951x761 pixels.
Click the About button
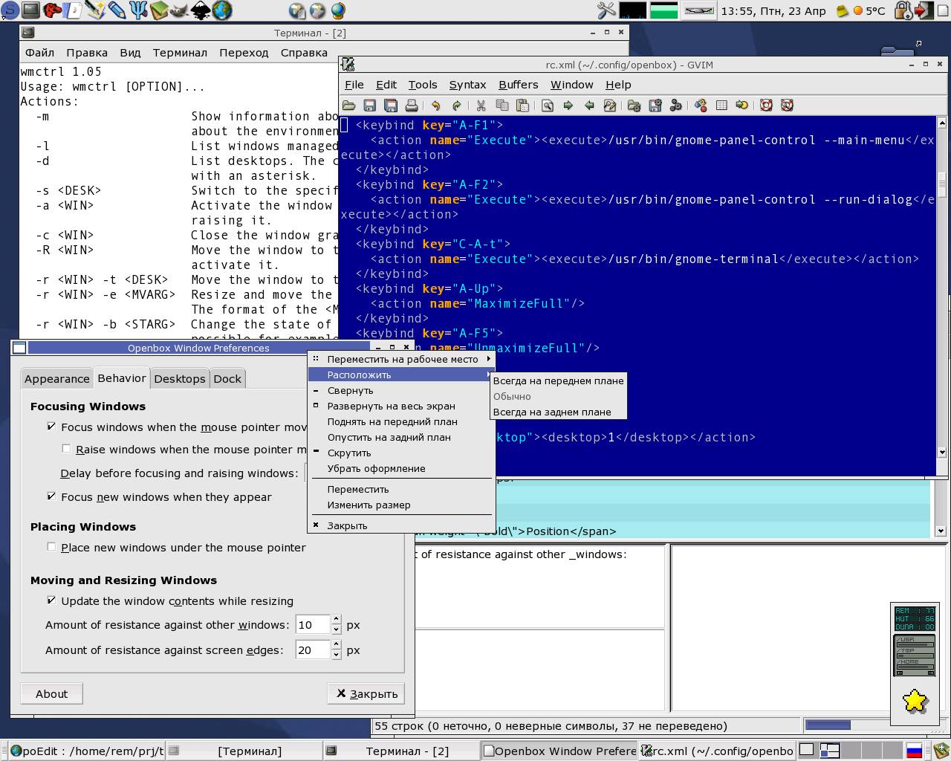(51, 693)
